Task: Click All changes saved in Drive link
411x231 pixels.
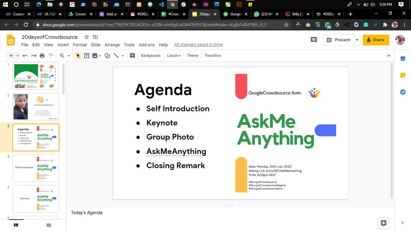Action: point(199,45)
